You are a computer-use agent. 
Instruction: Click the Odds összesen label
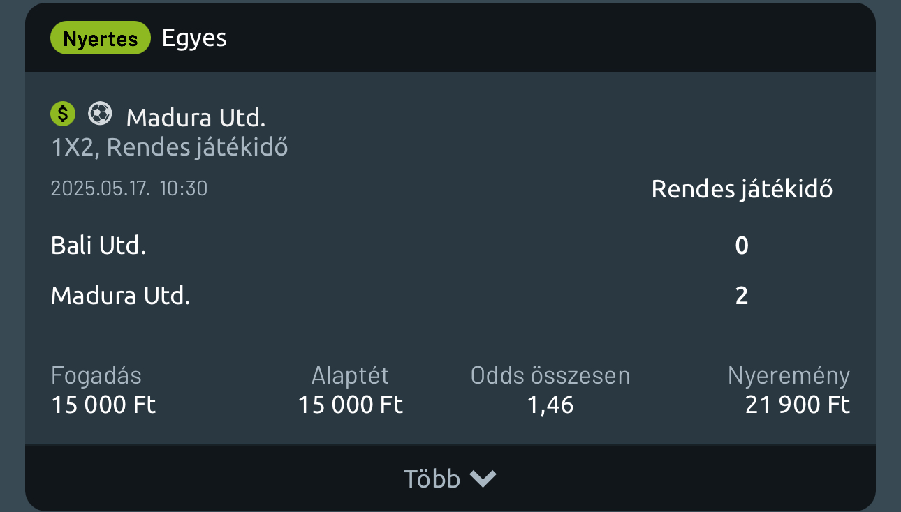click(550, 376)
